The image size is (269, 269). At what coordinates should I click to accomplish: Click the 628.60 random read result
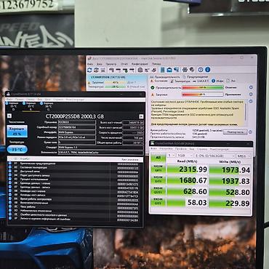coord(195,191)
